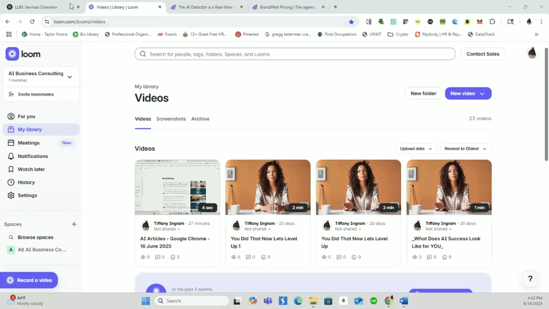The width and height of the screenshot is (549, 309).
Task: Switch to BrandWell Pricing browser tab
Action: point(288,7)
